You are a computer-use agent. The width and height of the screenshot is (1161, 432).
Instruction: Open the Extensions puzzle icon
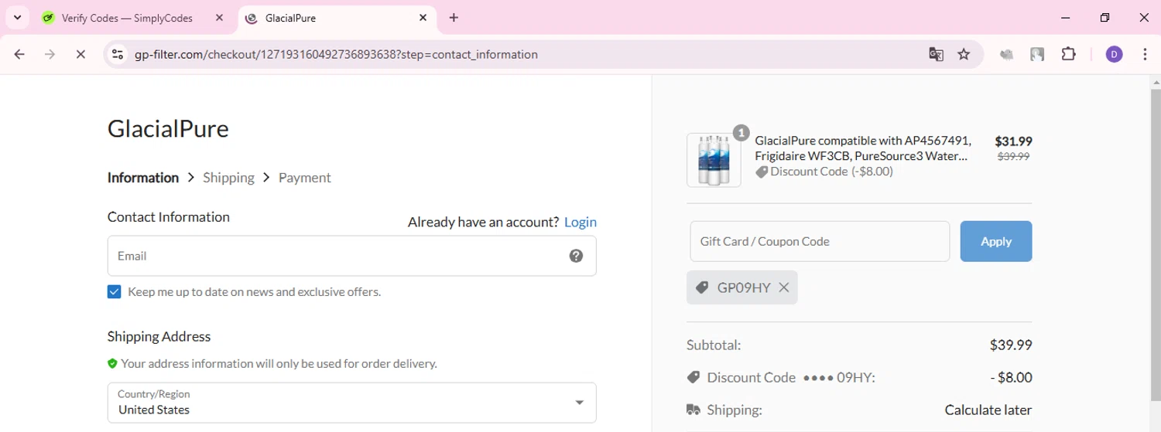click(x=1069, y=54)
